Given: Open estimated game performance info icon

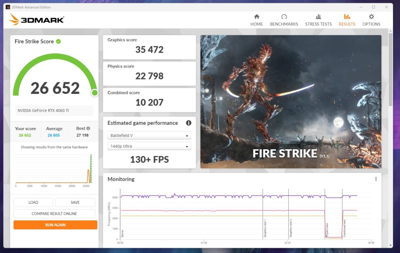Looking at the screenshot, I should pyautogui.click(x=188, y=123).
